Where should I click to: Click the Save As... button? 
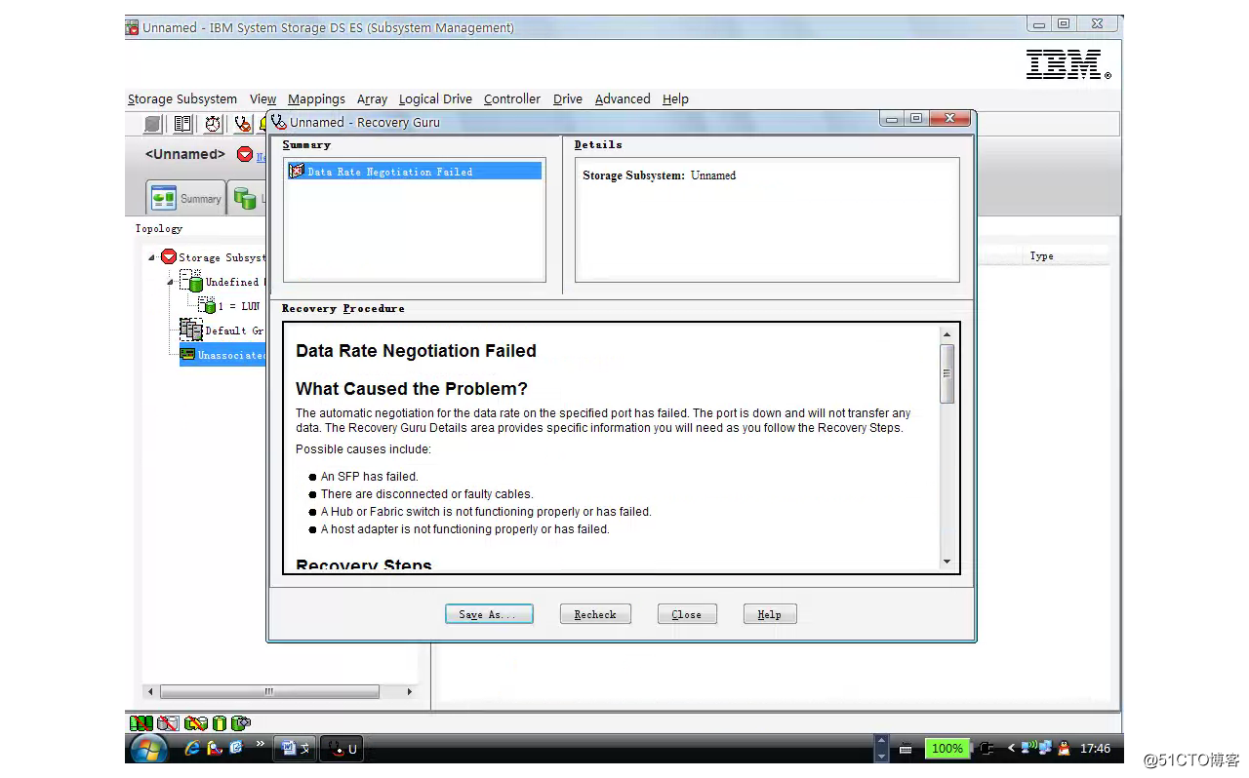pyautogui.click(x=490, y=614)
